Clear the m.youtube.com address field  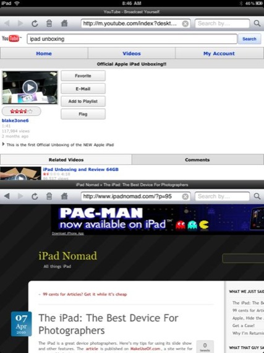pyautogui.click(x=185, y=24)
